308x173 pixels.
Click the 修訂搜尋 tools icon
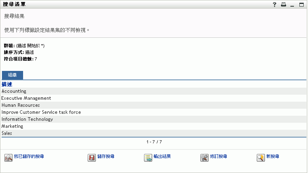pyautogui.click(x=204, y=158)
